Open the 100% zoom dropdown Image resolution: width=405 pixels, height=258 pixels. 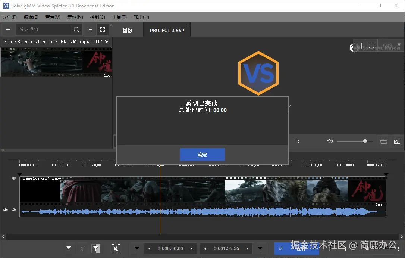pos(399,45)
